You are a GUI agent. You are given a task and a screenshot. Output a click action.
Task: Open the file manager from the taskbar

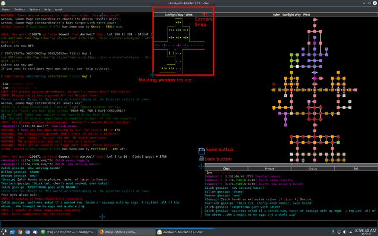point(12,232)
